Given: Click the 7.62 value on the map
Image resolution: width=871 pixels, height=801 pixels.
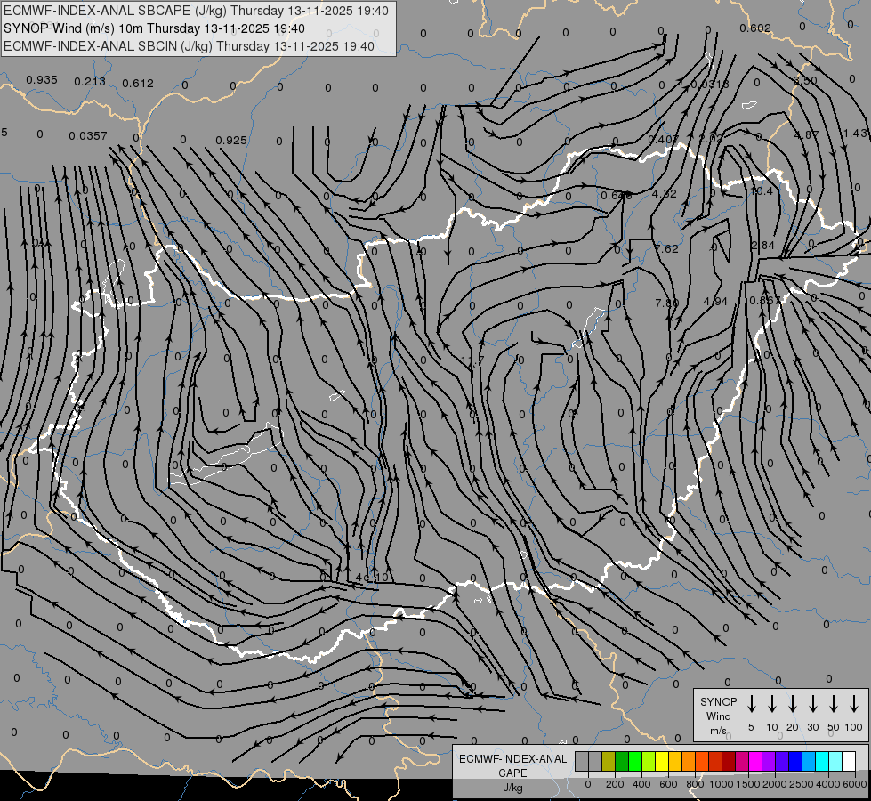Looking at the screenshot, I should pos(666,248).
